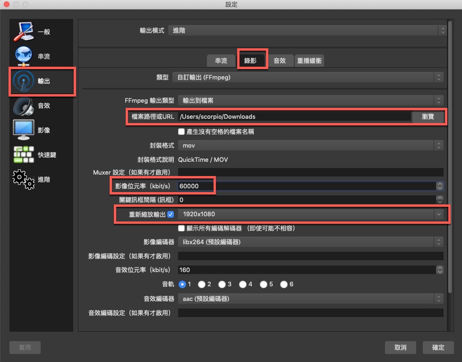Open the 快速鍵 (Hotkeys) keyboard icon

coord(24,155)
